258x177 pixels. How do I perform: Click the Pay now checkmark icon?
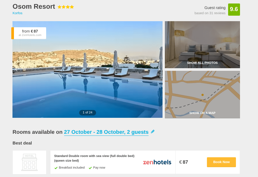coord(90,168)
